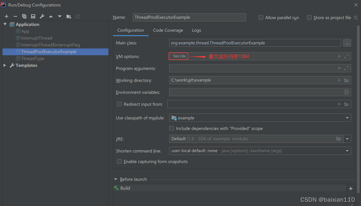Expand the Templates tree node
361x206 pixels.
coord(5,66)
